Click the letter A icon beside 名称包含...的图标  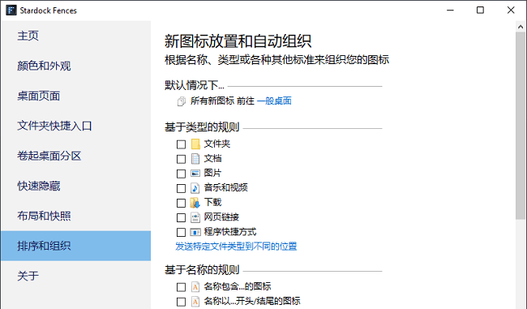pyautogui.click(x=195, y=287)
